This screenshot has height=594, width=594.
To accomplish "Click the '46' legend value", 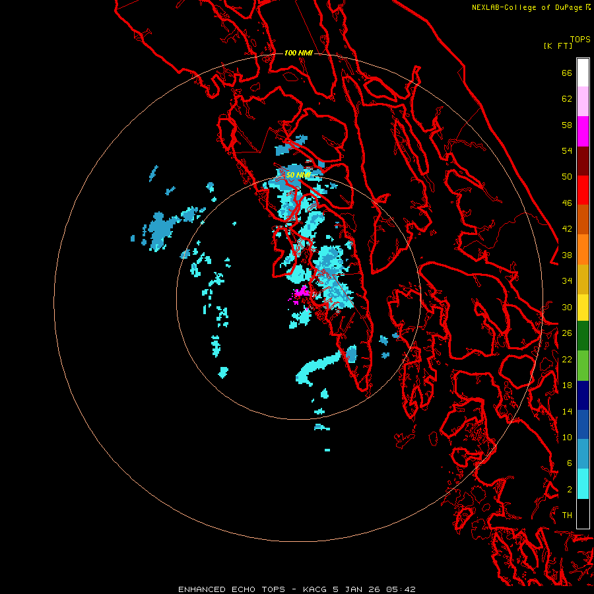I will tap(567, 203).
